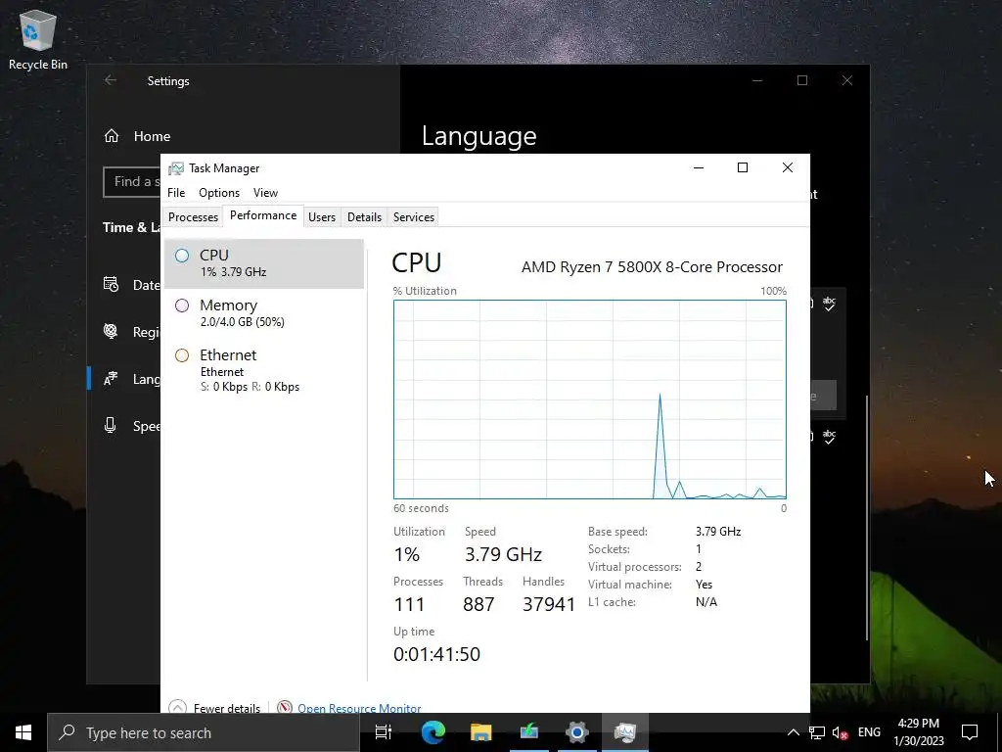Screen dimensions: 1002x752
Task: Click the Task Manager title bar icon
Action: pyautogui.click(x=176, y=168)
